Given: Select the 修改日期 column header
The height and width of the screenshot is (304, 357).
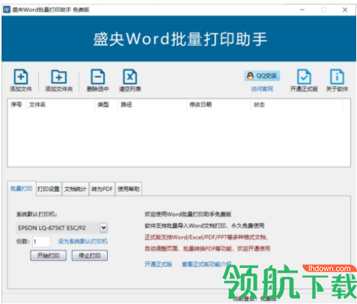Looking at the screenshot, I should pos(201,105).
